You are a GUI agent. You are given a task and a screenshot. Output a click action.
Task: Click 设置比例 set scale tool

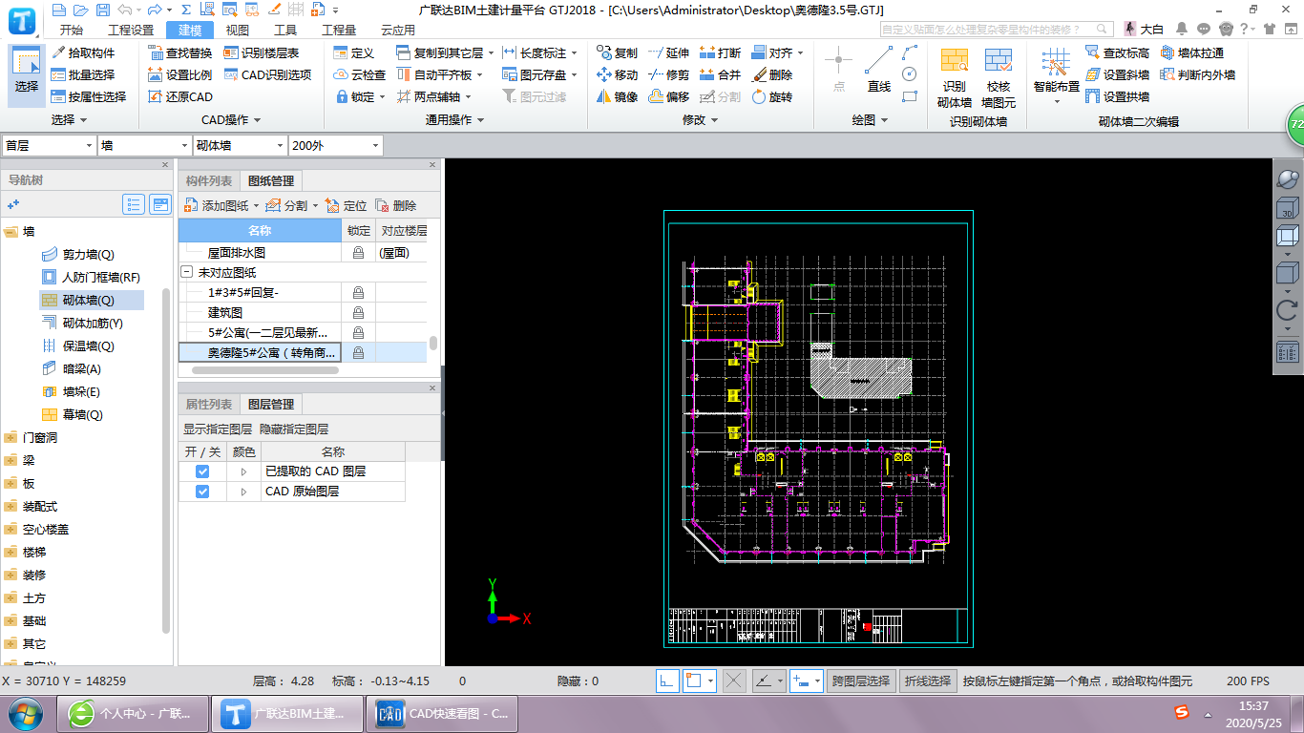[180, 74]
